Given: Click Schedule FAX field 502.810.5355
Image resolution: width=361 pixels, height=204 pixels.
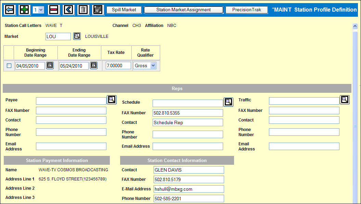Looking at the screenshot, I should pyautogui.click(x=188, y=113).
